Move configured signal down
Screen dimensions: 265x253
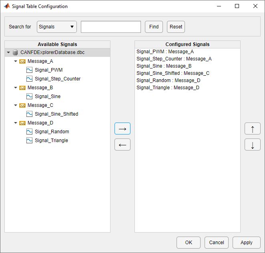click(x=253, y=145)
